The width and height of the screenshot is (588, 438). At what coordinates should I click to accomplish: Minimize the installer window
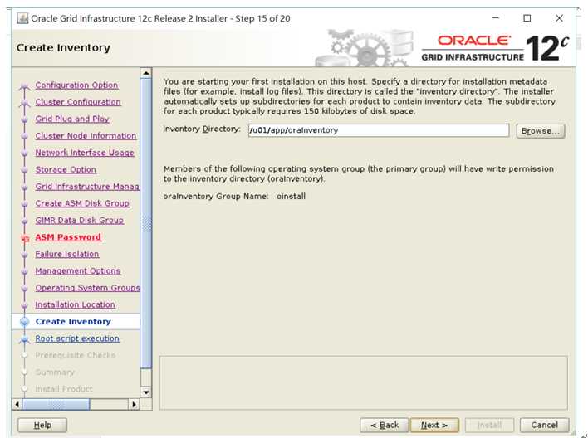(495, 18)
